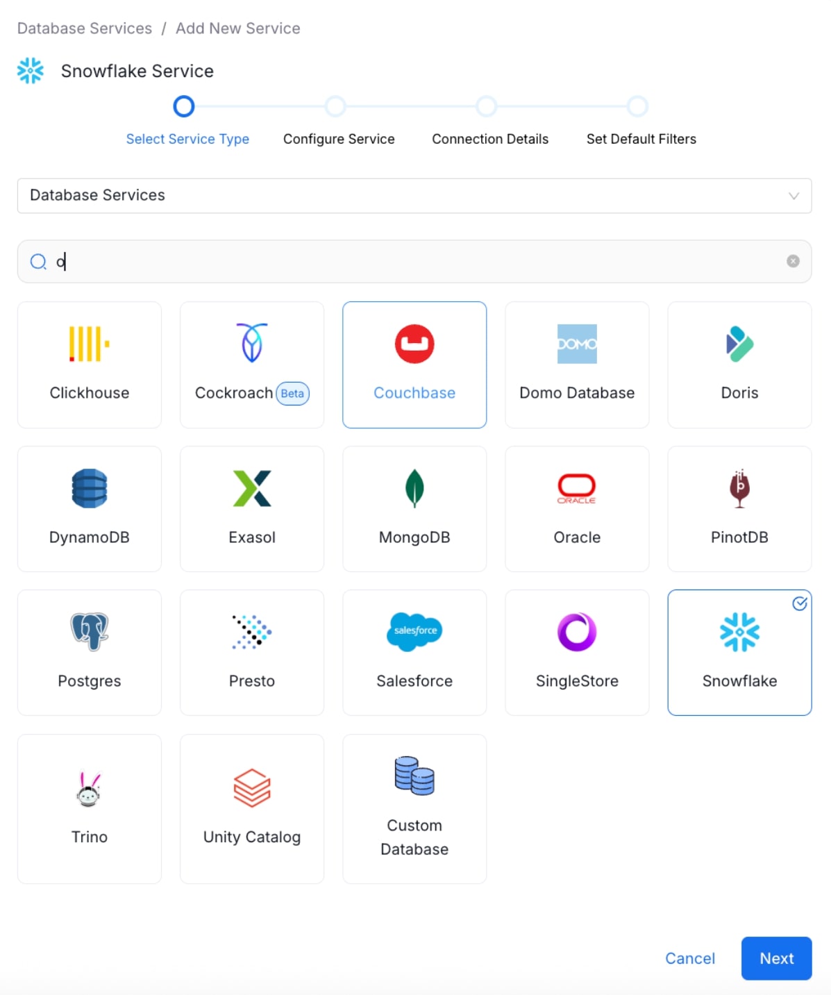The image size is (831, 995).
Task: Clear the search field using the x icon
Action: tap(793, 260)
